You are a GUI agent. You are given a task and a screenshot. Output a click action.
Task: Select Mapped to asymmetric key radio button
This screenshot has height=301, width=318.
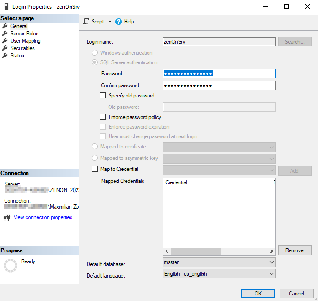point(95,158)
